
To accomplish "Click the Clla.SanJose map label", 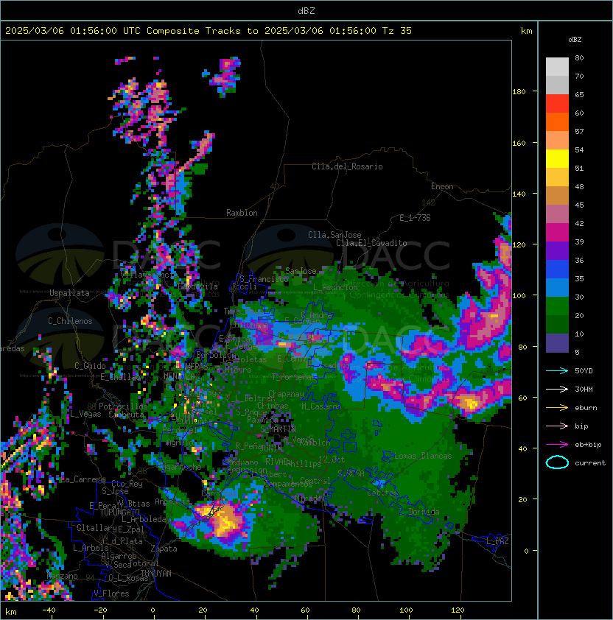I will click(334, 235).
